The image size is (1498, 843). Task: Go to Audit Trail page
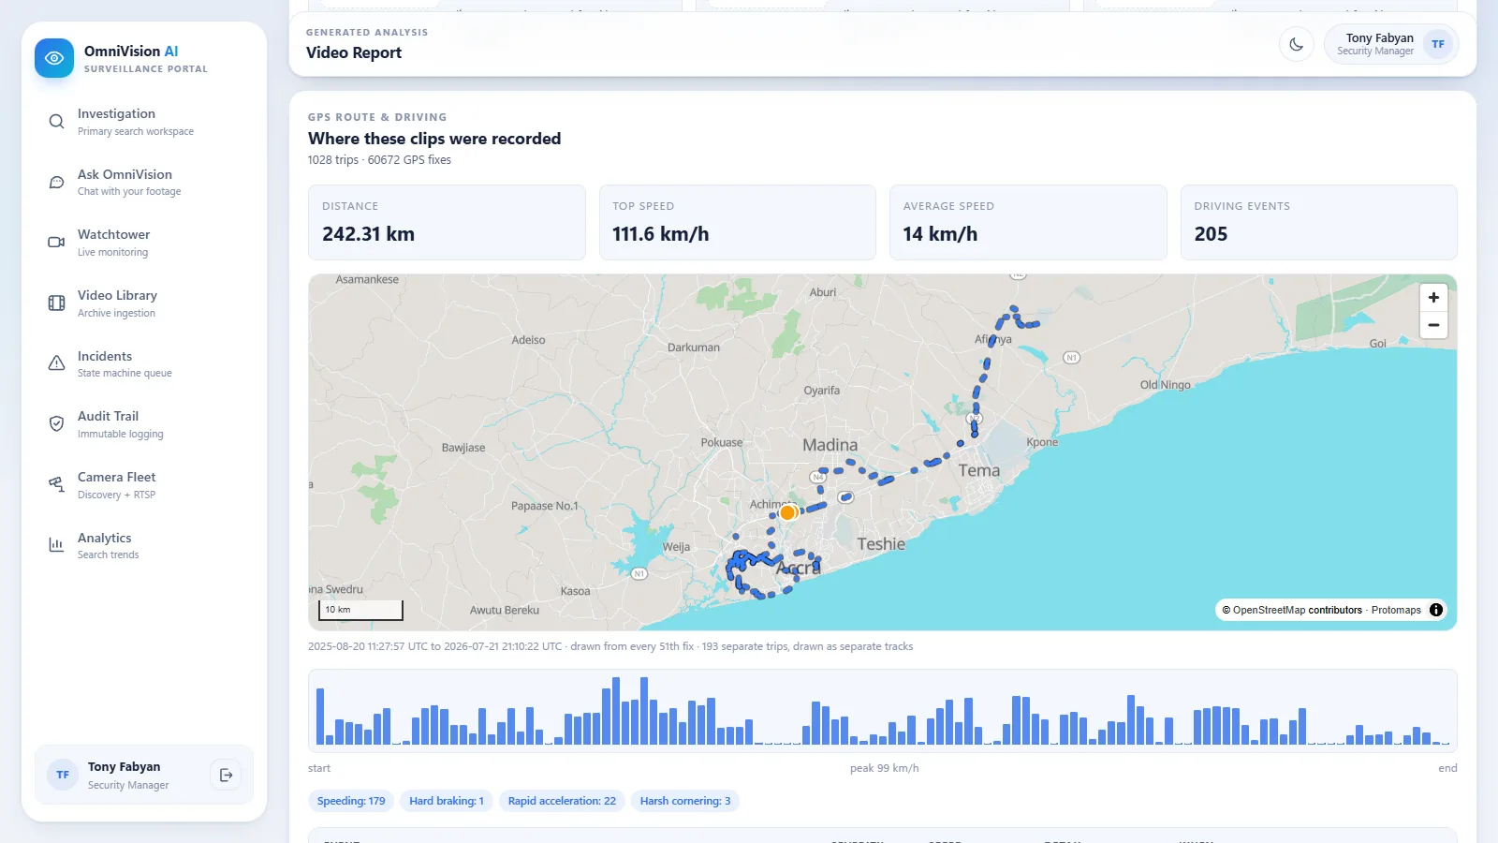point(144,424)
